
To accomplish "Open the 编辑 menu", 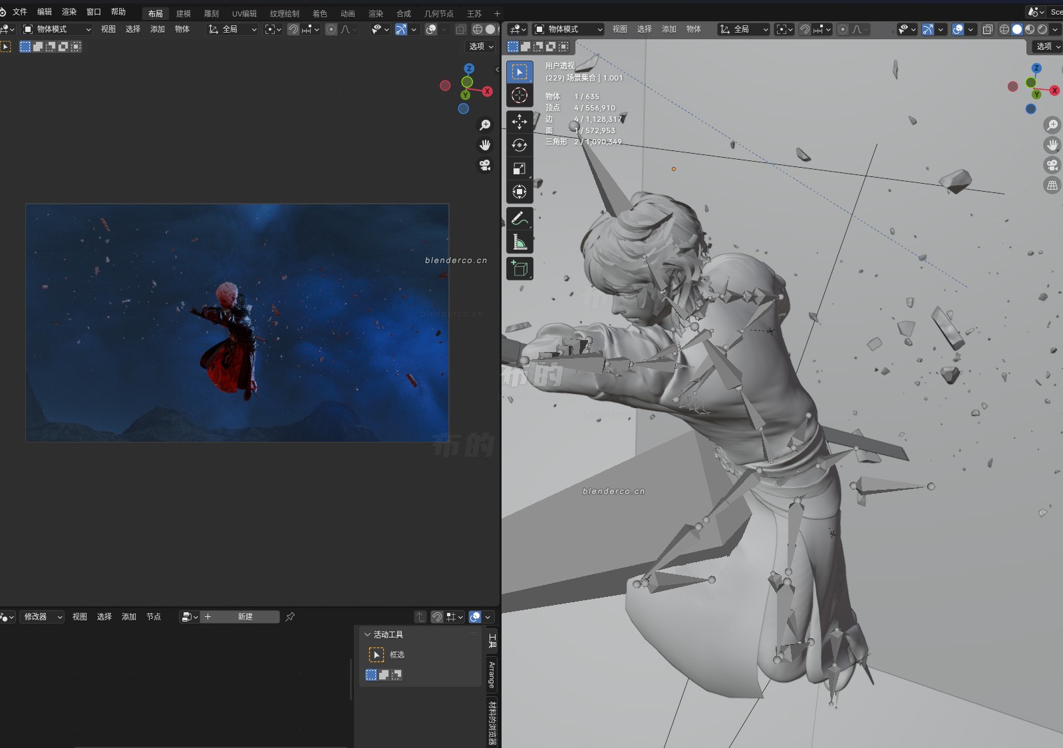I will click(45, 12).
